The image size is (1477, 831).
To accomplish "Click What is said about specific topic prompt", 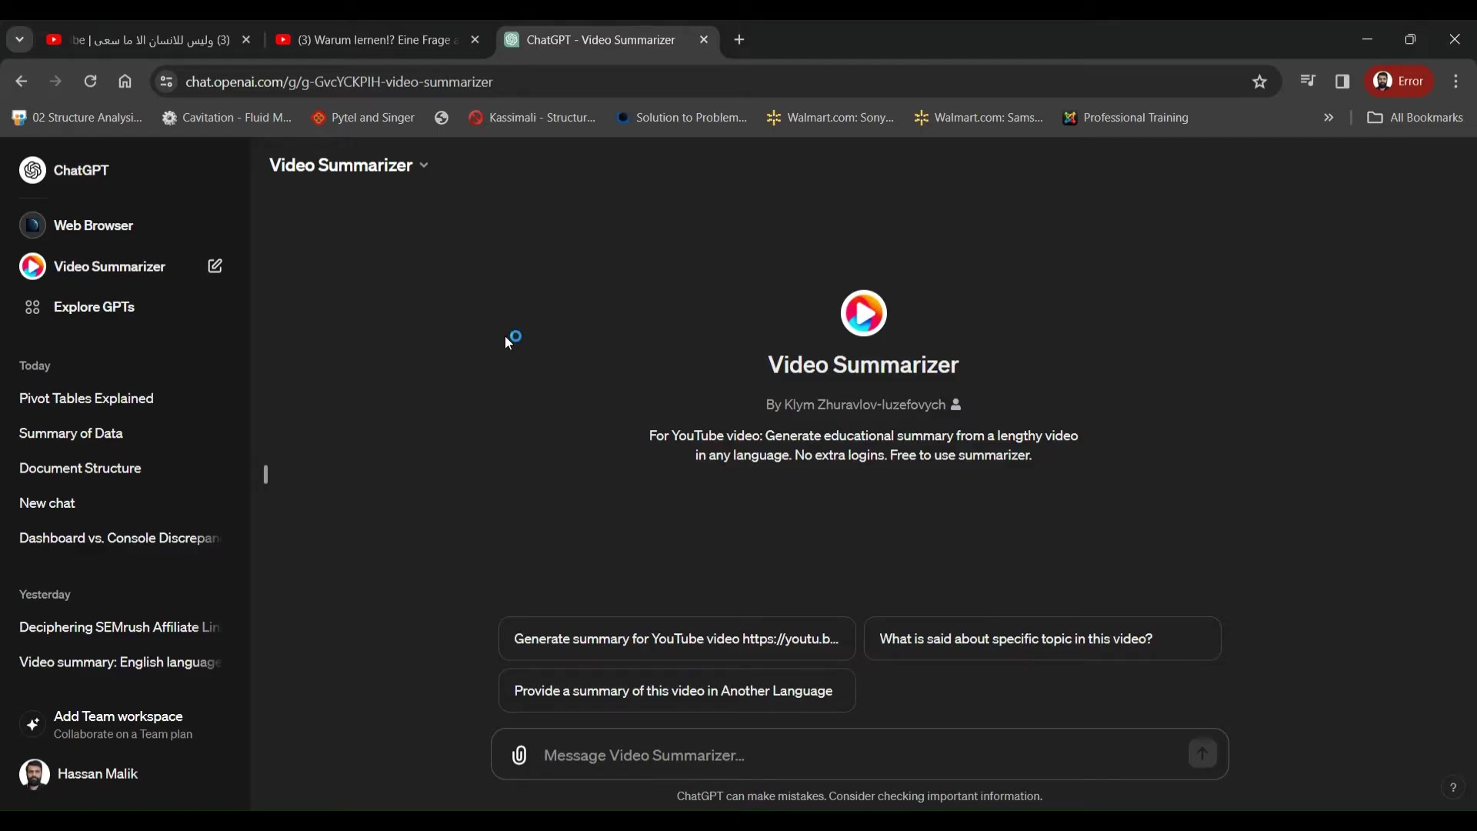I will (1042, 639).
